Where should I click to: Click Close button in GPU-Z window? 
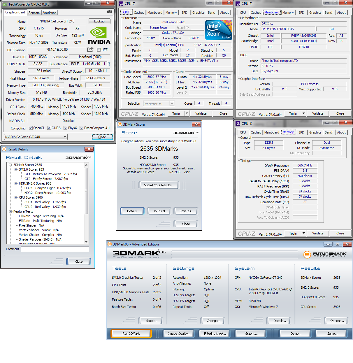pyautogui.click(x=102, y=137)
